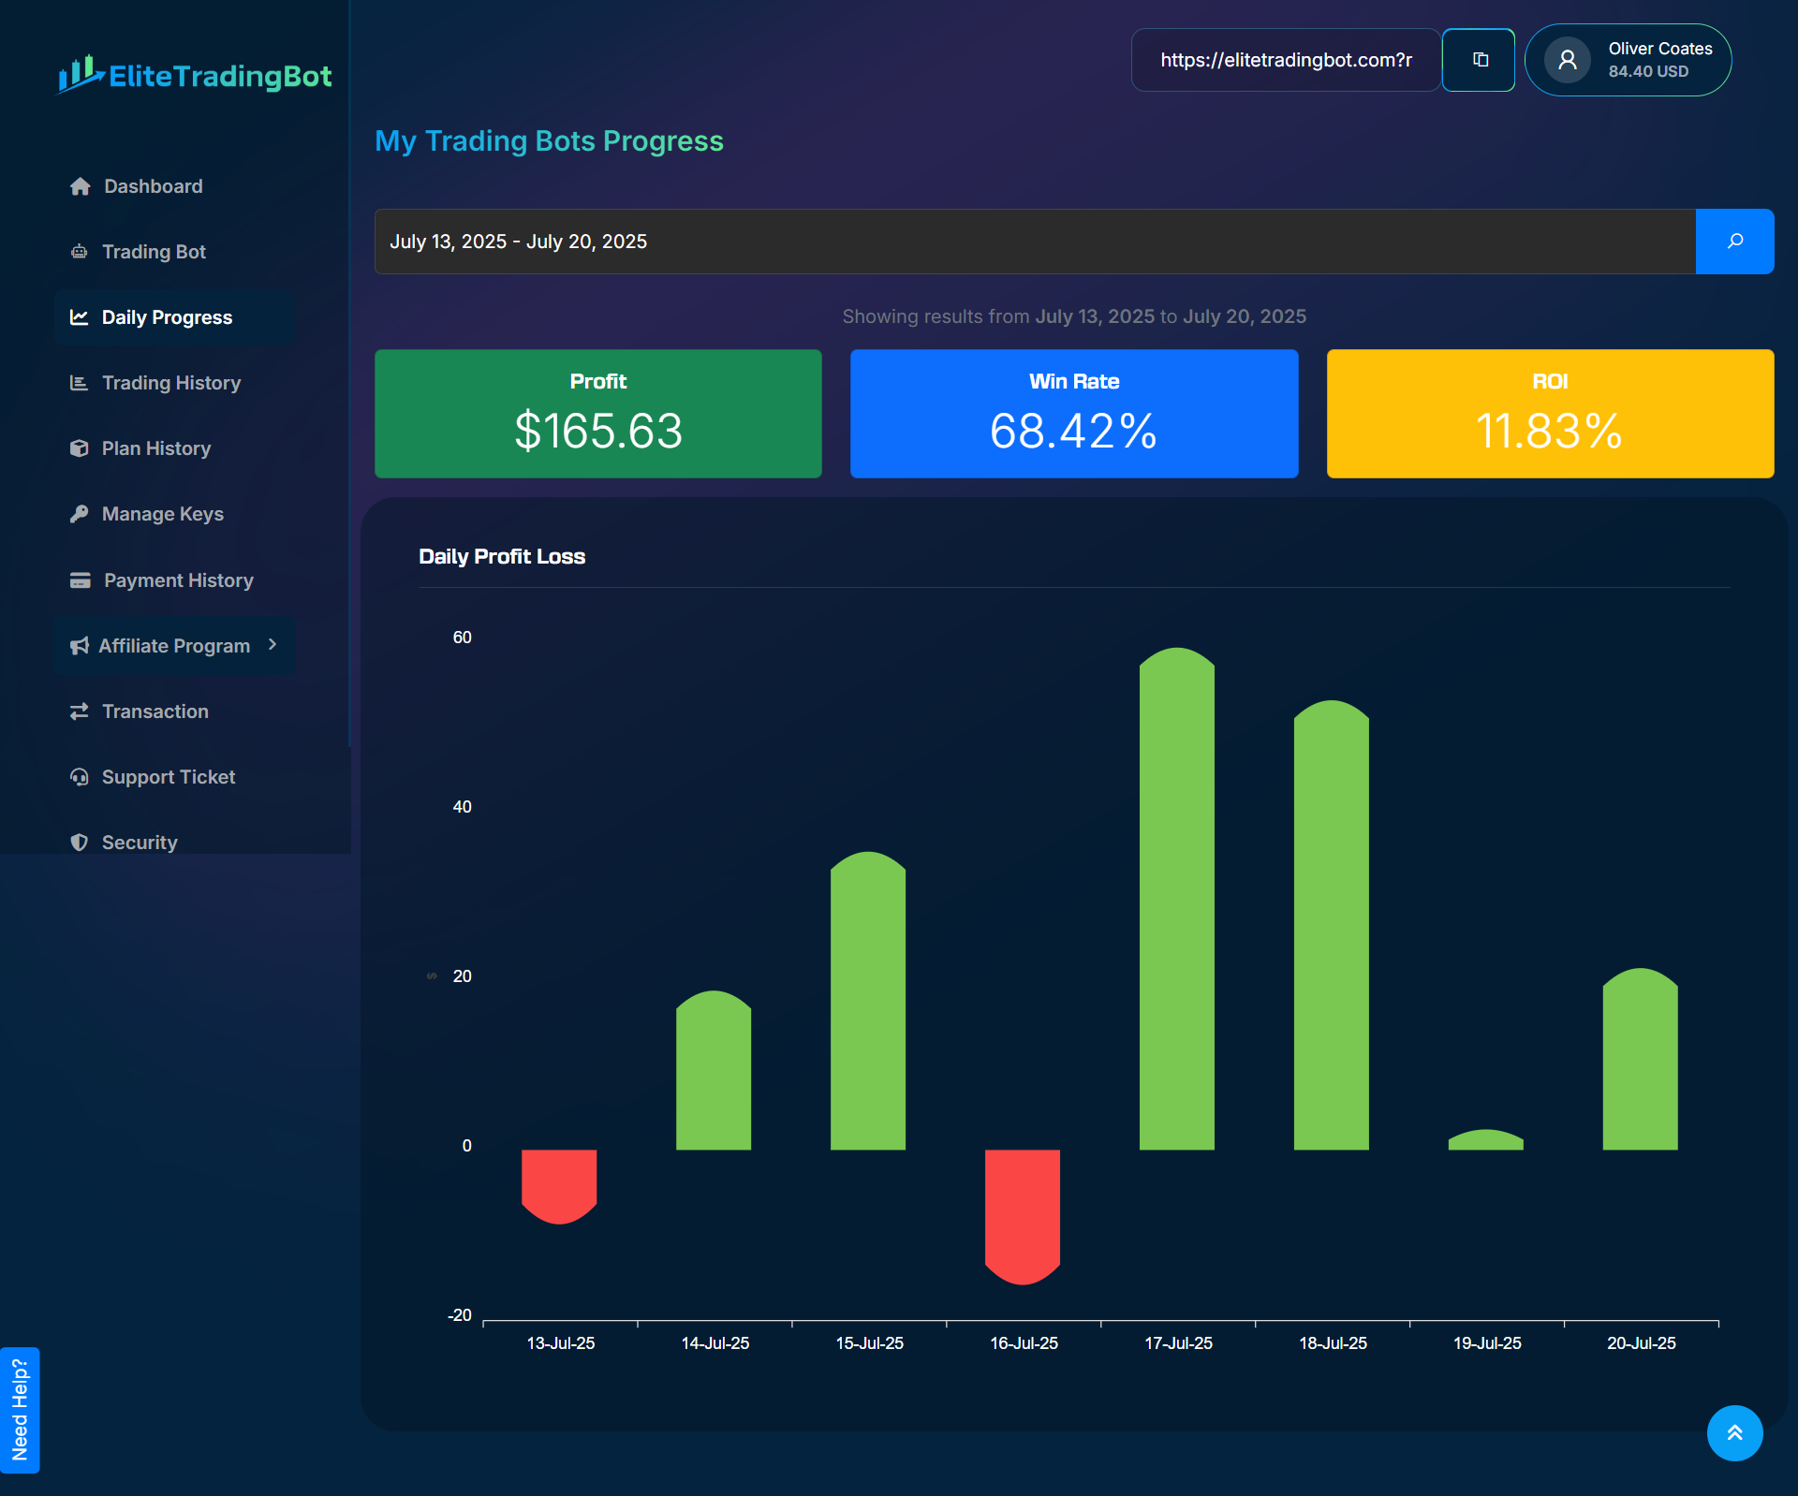Click the scroll-to-top double chevron button
This screenshot has width=1798, height=1496.
pyautogui.click(x=1734, y=1432)
